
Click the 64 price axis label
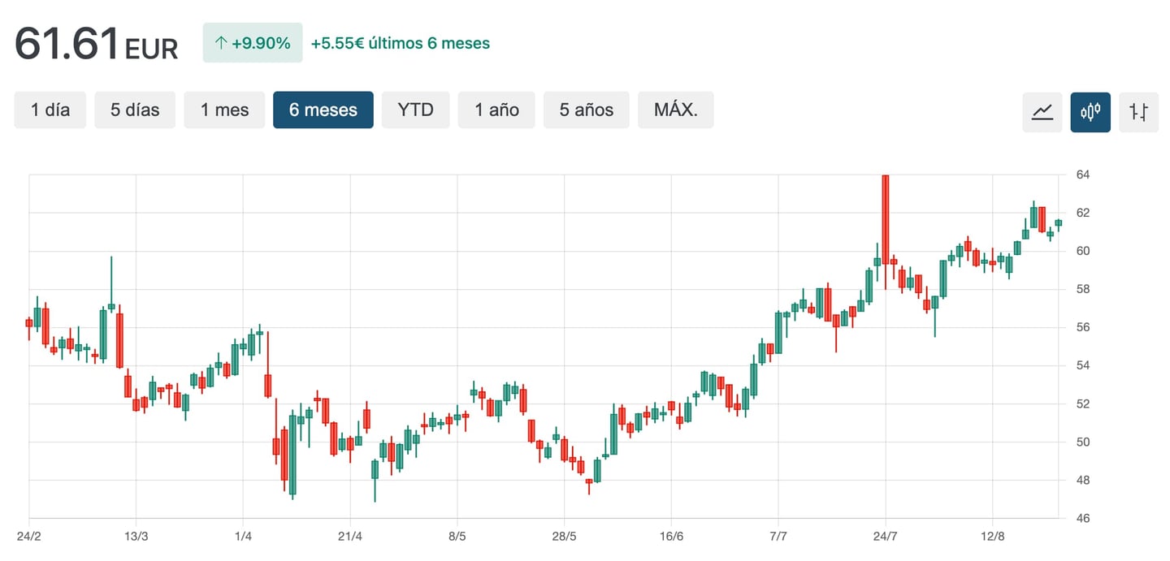1083,175
